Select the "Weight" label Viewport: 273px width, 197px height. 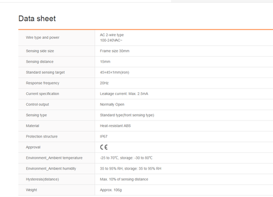[x=31, y=190]
